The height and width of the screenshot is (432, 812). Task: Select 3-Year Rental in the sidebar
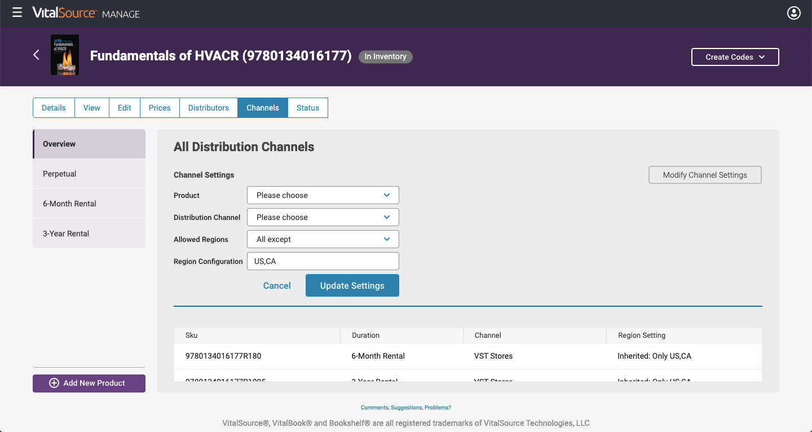pyautogui.click(x=89, y=233)
